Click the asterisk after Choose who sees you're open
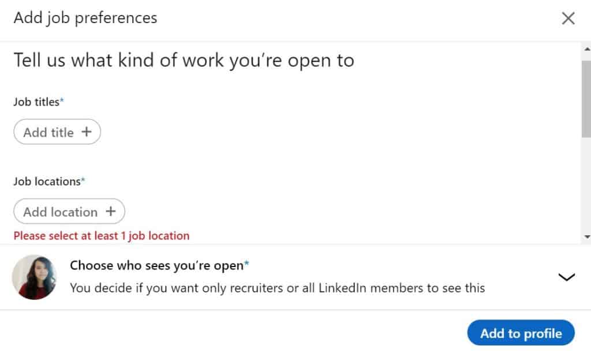Image resolution: width=591 pixels, height=353 pixels. pos(246,264)
